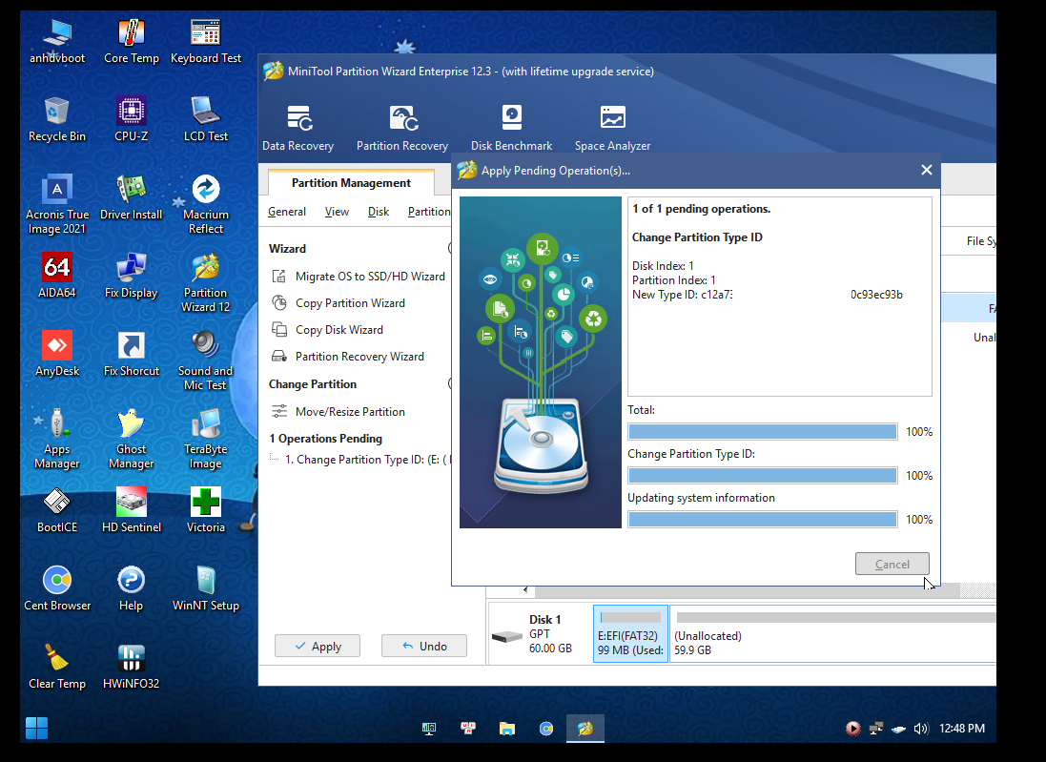
Task: Open Keyboard Test desktop icon
Action: coord(205,41)
